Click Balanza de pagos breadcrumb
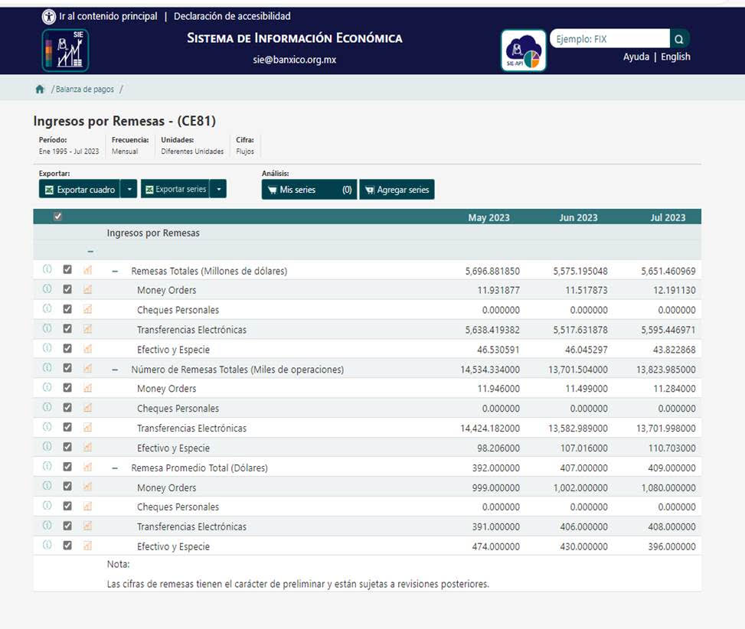The image size is (745, 629). 84,90
